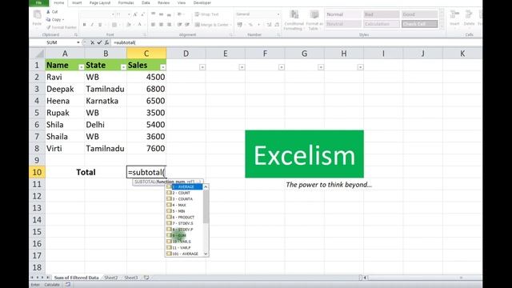Click the Increase Decimal icon
The width and height of the screenshot is (512, 288).
tap(269, 25)
